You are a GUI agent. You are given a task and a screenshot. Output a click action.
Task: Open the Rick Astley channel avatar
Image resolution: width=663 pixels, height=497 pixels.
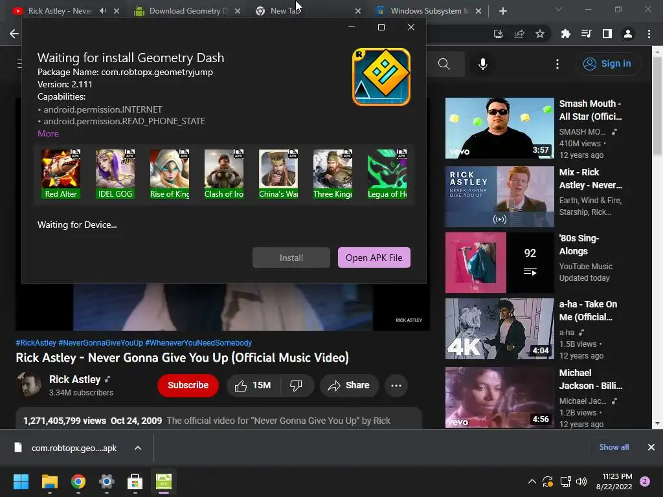28,384
